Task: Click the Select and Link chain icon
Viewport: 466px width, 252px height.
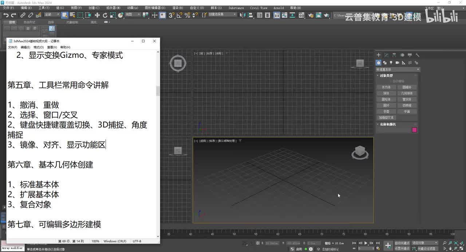Action: coord(23,15)
